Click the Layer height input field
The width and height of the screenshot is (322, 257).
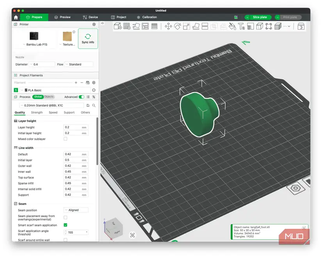(76, 127)
